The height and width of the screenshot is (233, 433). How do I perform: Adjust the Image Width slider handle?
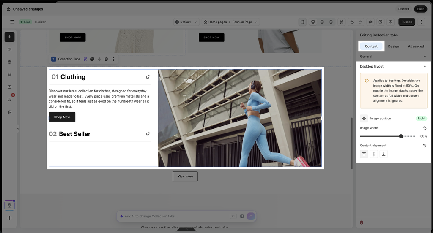tap(401, 136)
